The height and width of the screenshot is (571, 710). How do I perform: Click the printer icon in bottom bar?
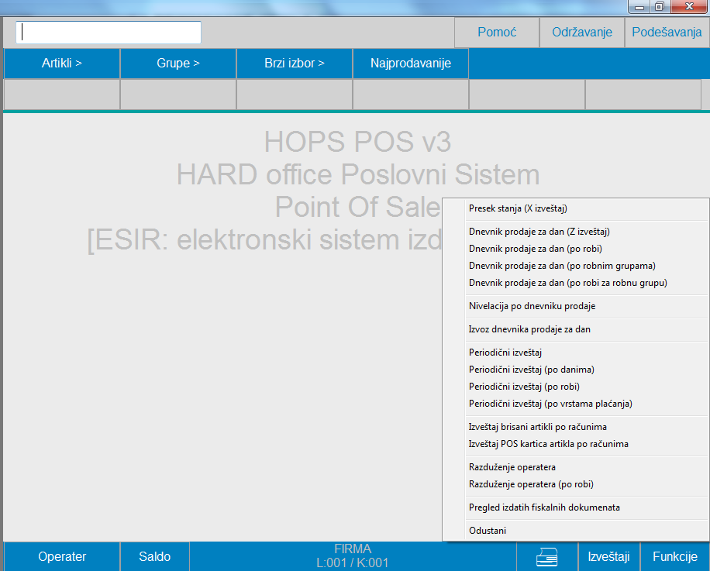point(547,556)
